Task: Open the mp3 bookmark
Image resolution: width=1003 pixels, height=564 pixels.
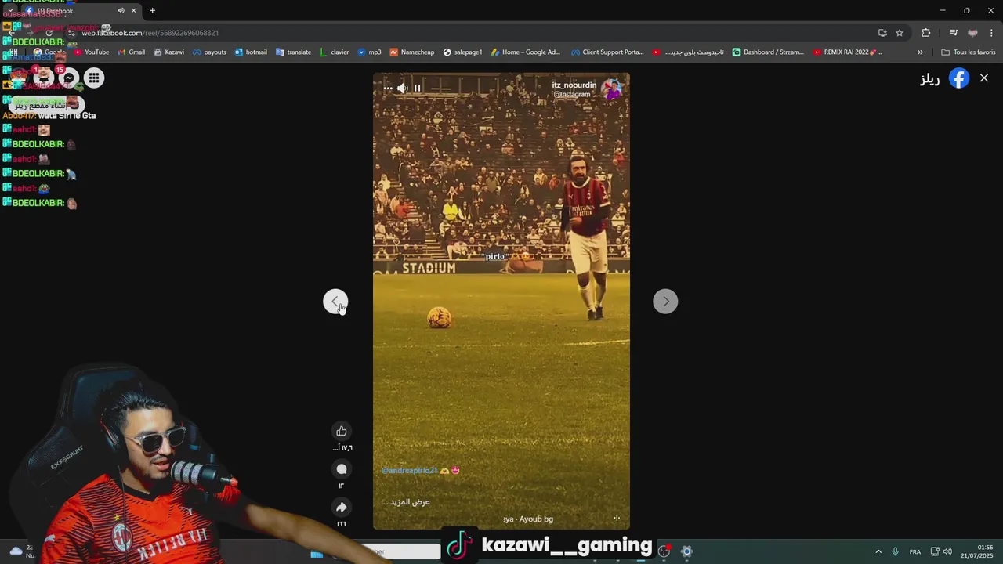Action: [369, 52]
